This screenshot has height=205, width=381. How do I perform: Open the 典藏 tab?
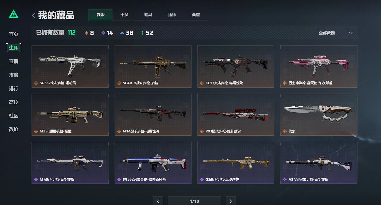[196, 15]
